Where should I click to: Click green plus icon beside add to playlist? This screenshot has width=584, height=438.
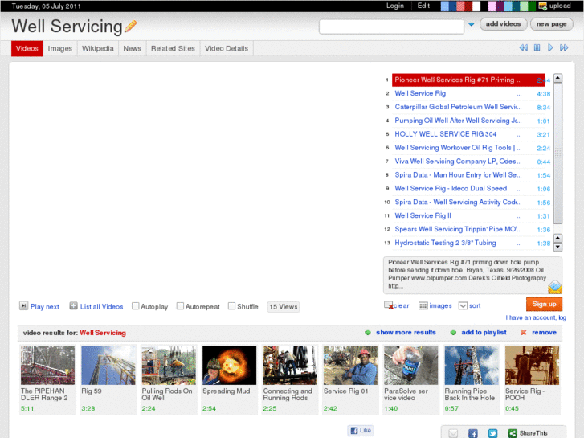point(453,332)
